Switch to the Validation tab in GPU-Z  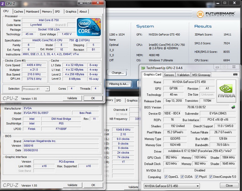tap(183, 75)
